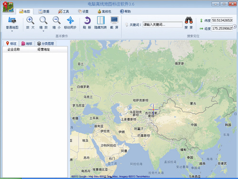The image size is (238, 179).
Task: Activate the 移动同步 move icon
Action: [70, 21]
